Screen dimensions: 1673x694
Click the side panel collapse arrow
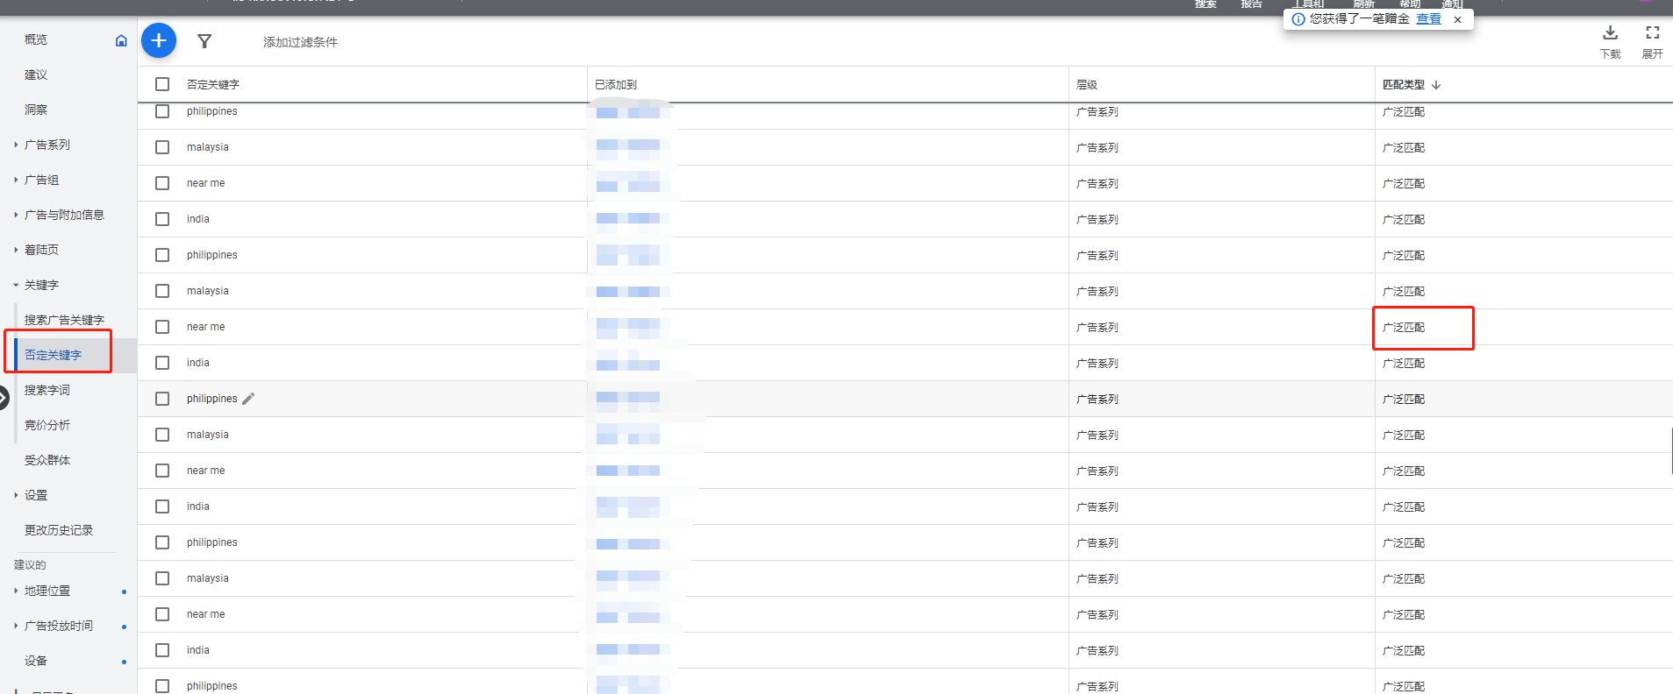[4, 397]
